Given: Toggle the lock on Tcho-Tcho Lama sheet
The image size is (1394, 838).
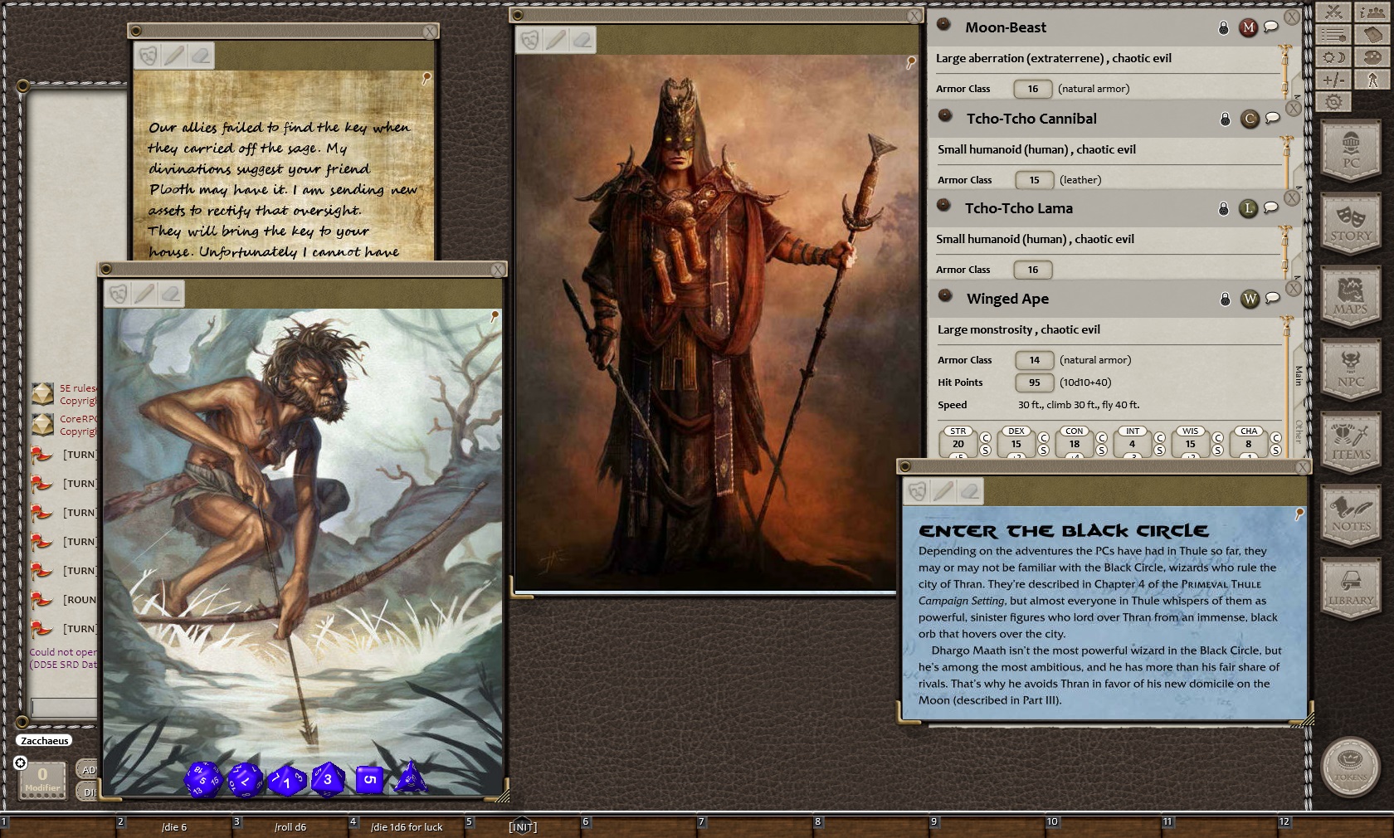Looking at the screenshot, I should [1223, 209].
